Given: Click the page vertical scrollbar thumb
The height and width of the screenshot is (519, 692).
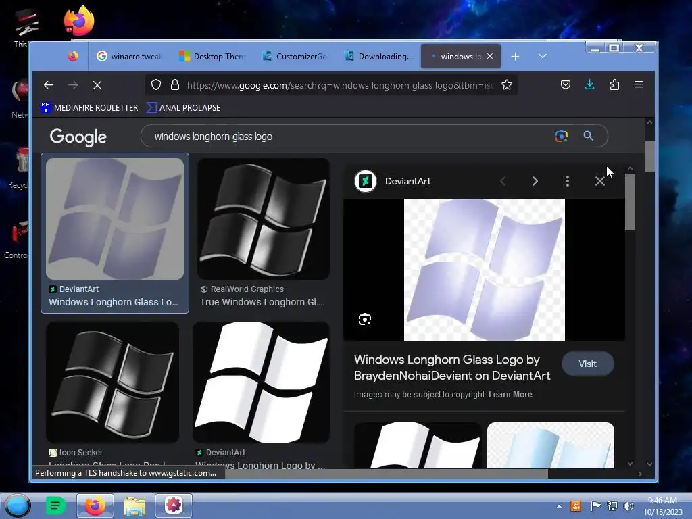Looking at the screenshot, I should (649, 156).
